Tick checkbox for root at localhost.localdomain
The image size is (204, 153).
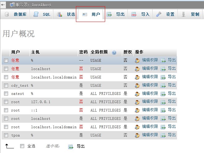(x=6, y=127)
